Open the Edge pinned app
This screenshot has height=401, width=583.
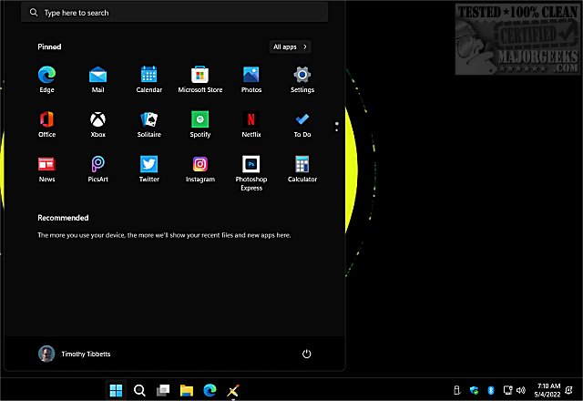click(46, 76)
